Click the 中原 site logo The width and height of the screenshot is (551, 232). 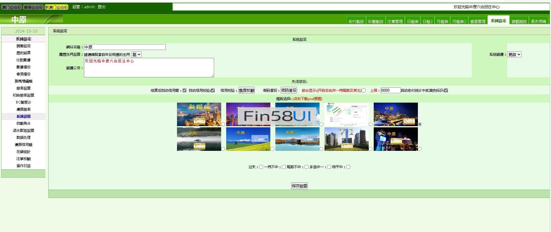[x=19, y=20]
